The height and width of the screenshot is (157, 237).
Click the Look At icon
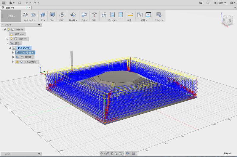pyautogui.click(x=108, y=153)
